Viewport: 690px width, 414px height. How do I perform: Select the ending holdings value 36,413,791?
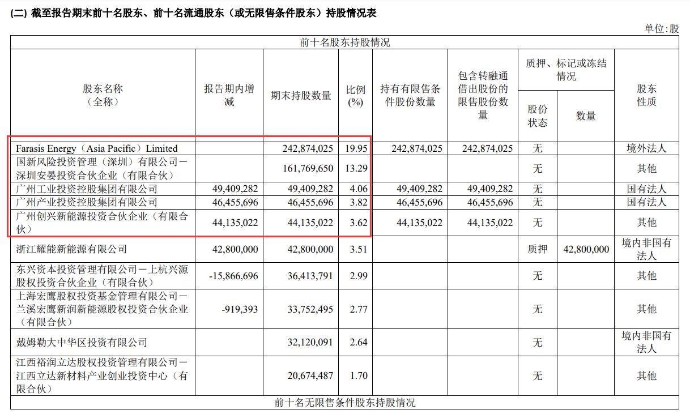pyautogui.click(x=310, y=276)
